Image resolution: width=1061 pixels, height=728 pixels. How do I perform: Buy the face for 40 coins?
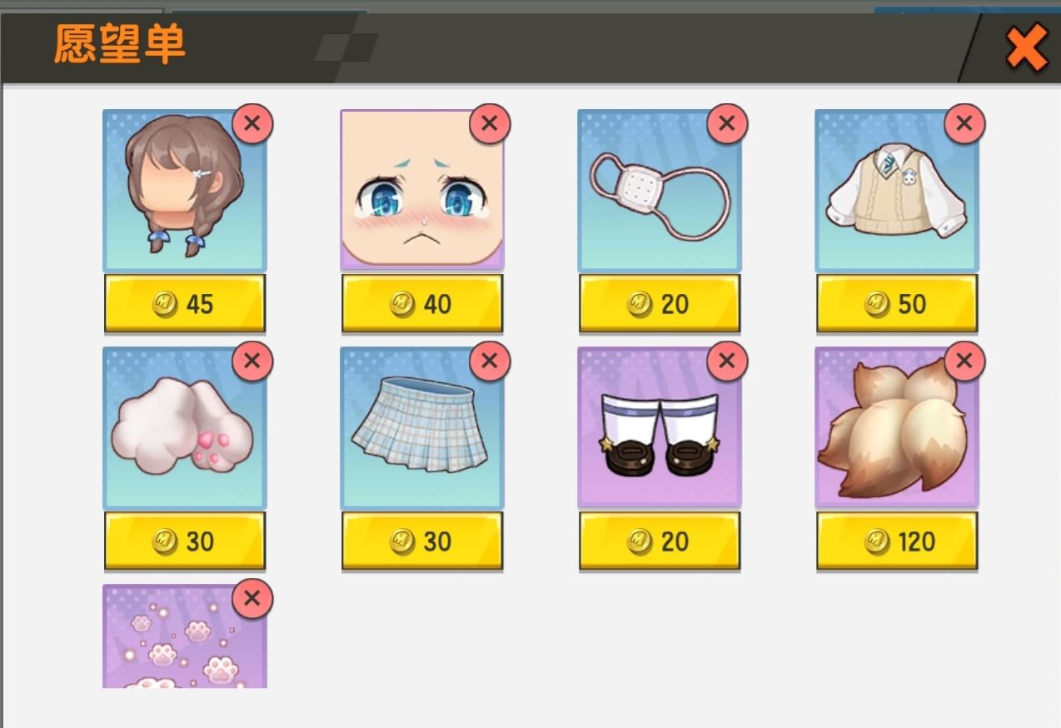click(x=421, y=304)
